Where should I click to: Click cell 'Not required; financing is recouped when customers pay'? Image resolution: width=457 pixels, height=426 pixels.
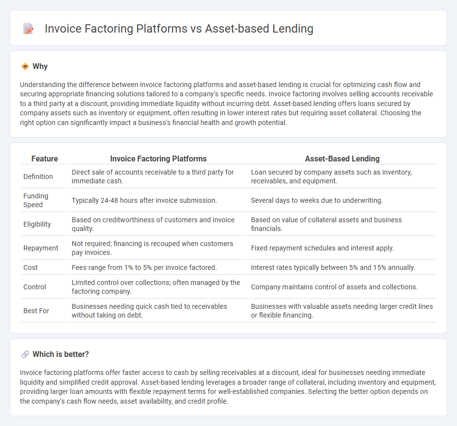(x=158, y=248)
